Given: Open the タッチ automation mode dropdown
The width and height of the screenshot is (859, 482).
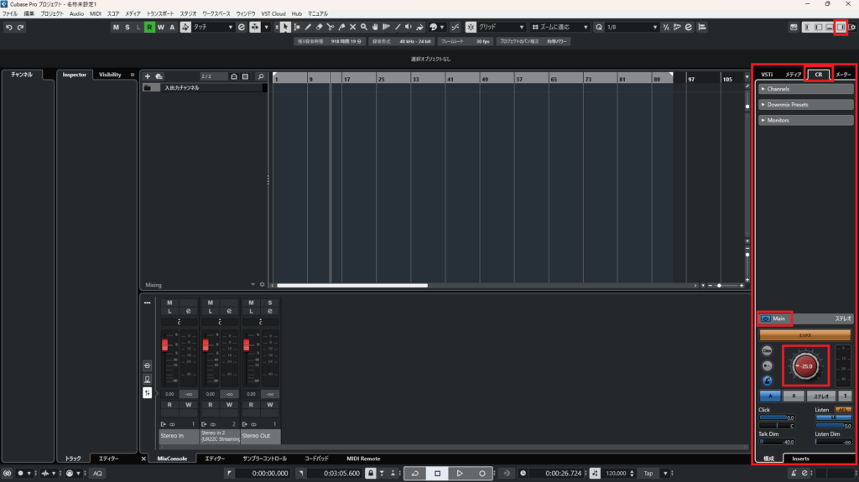Looking at the screenshot, I should click(x=212, y=27).
